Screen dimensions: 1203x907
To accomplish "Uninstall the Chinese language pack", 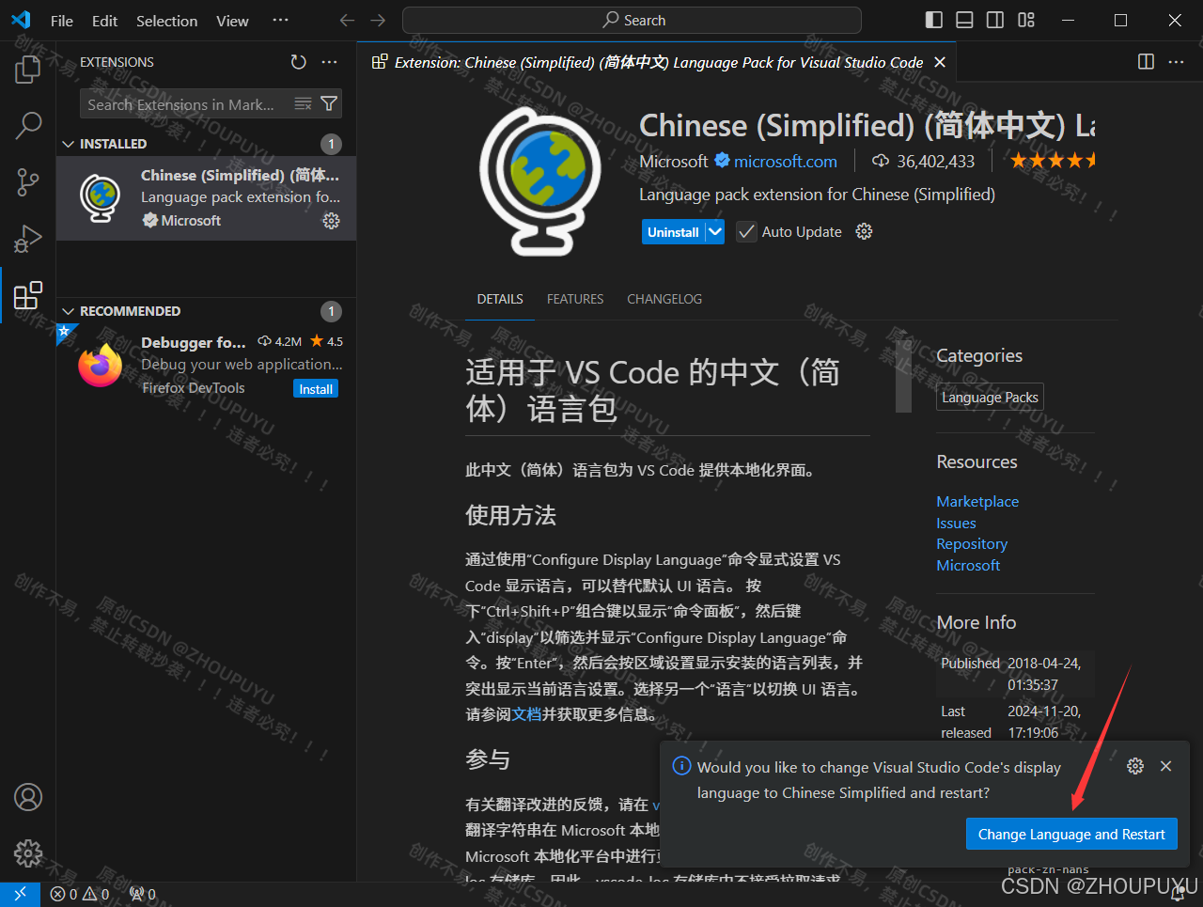I will tap(673, 231).
